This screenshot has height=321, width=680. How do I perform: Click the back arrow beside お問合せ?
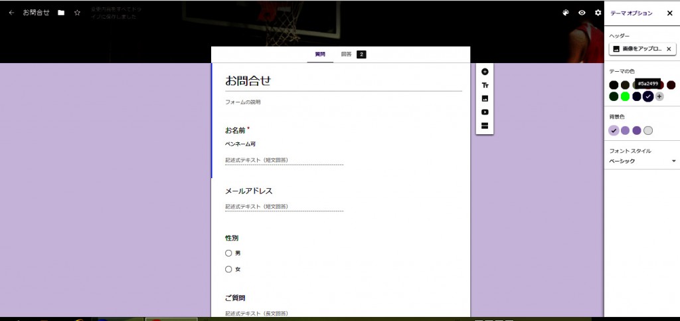point(11,13)
